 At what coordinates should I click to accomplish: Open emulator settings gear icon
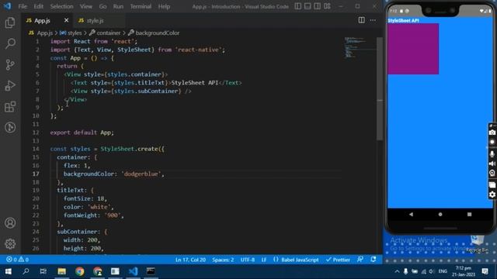click(492, 195)
